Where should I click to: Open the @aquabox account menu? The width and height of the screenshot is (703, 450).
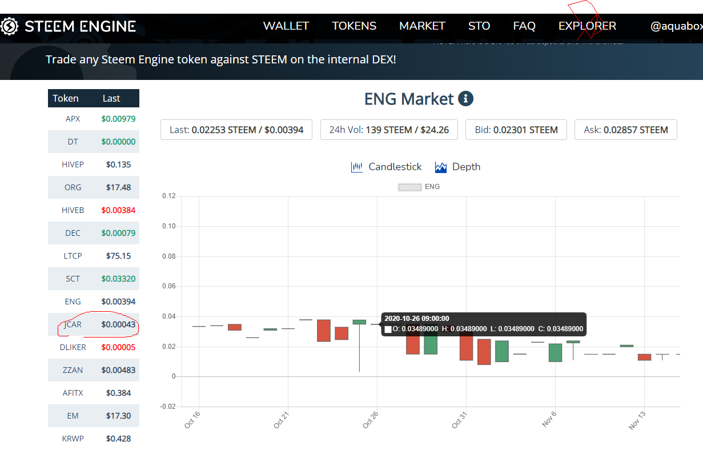677,26
